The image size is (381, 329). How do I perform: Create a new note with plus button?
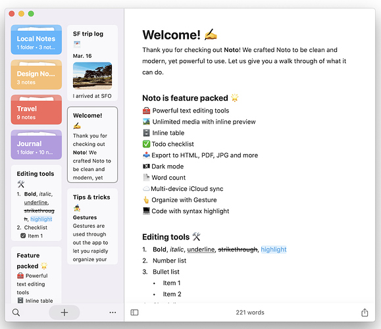pos(64,313)
